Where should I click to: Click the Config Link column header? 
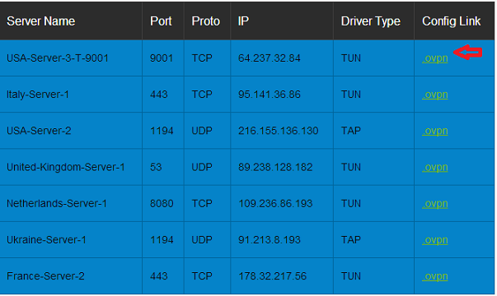(x=452, y=21)
